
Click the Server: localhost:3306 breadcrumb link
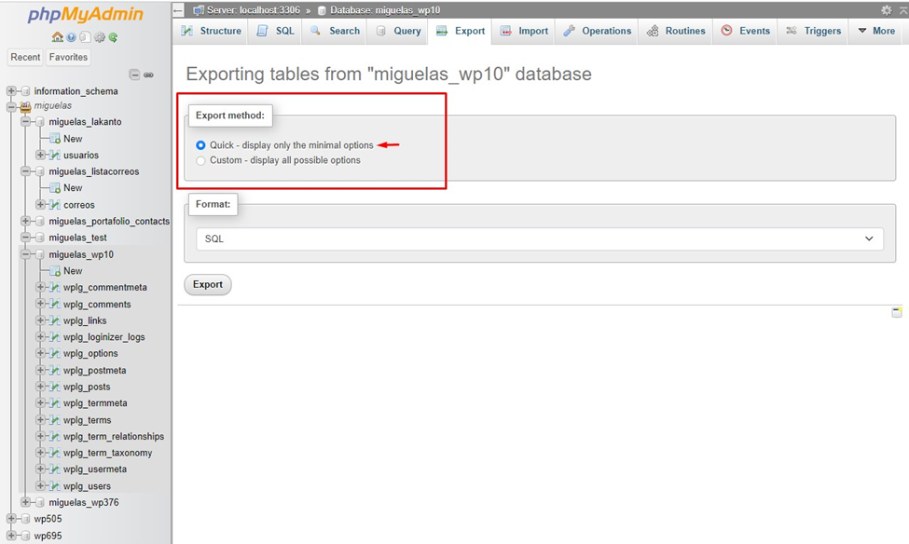tap(254, 10)
